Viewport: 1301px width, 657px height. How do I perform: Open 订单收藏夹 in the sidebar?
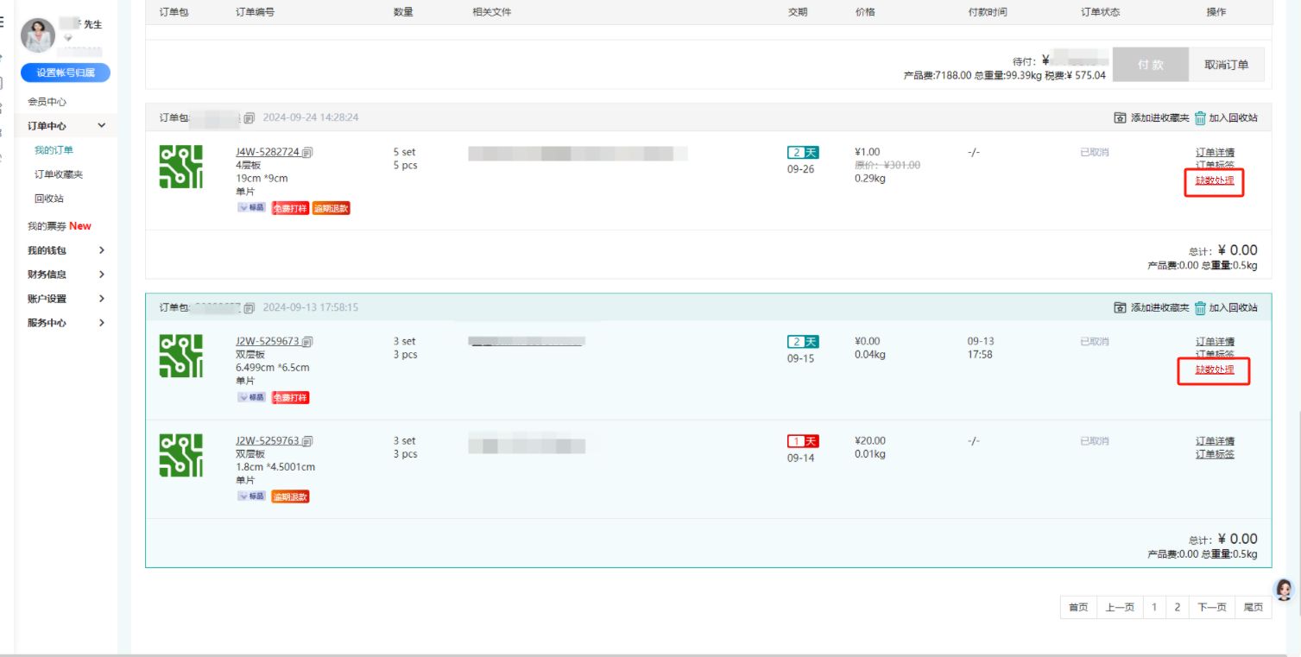pyautogui.click(x=59, y=174)
